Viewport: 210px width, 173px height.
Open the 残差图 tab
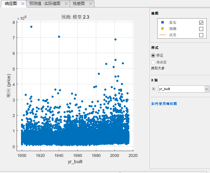[x=79, y=4]
